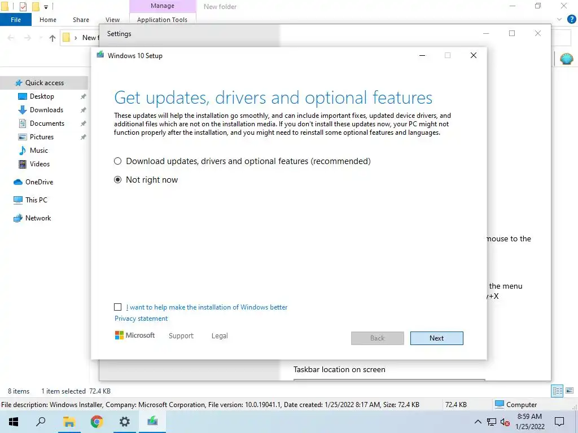The image size is (578, 433).
Task: Click the teal icon behind Settings window
Action: click(x=567, y=59)
